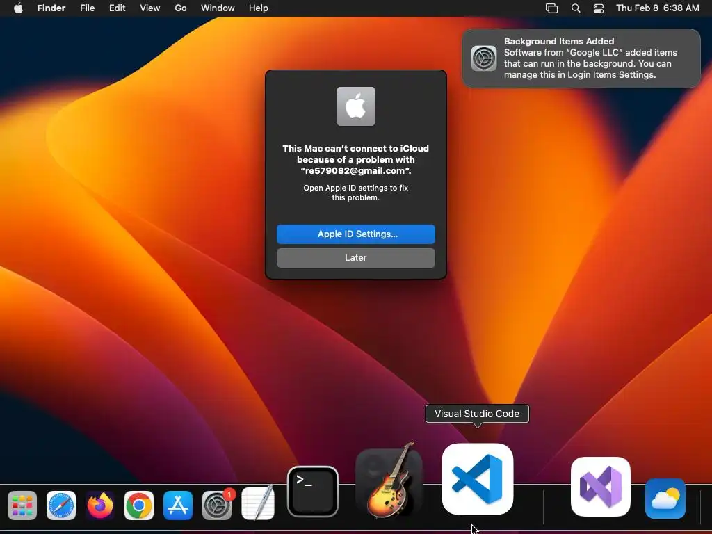712x534 pixels.
Task: Launch TextEdit from the Dock
Action: coord(258,503)
